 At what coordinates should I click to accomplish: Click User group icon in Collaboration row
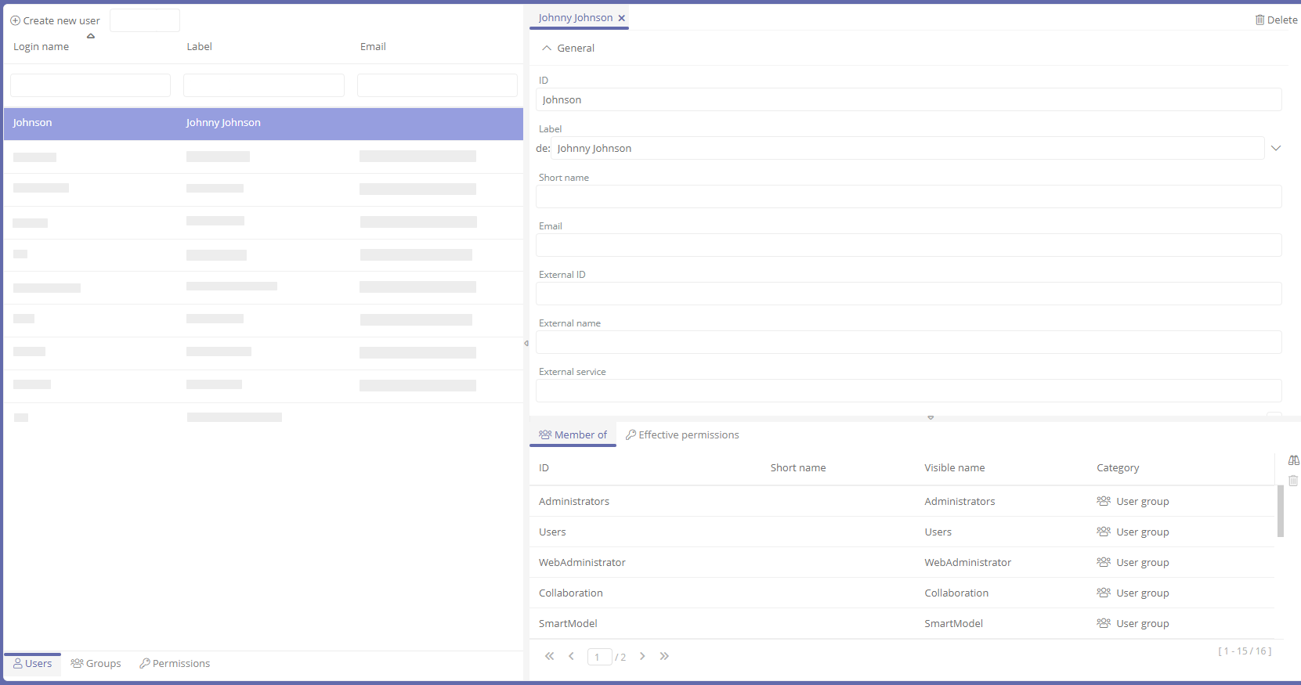pyautogui.click(x=1104, y=593)
